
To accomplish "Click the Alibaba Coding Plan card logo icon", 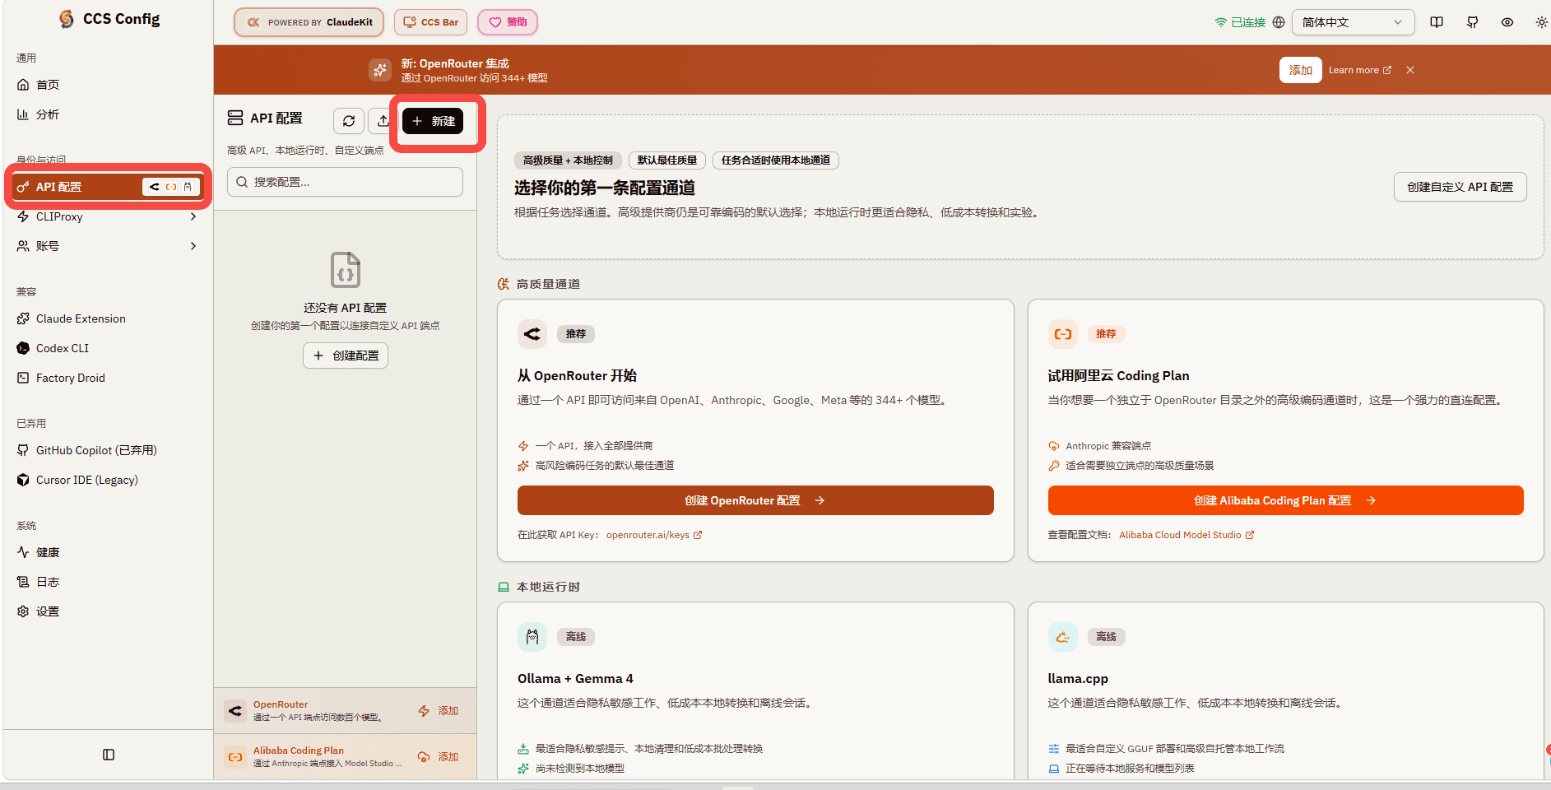I will 1063,334.
